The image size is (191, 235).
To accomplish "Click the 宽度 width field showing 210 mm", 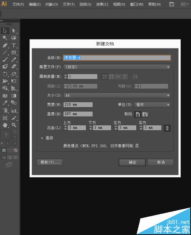I will coord(78,105).
